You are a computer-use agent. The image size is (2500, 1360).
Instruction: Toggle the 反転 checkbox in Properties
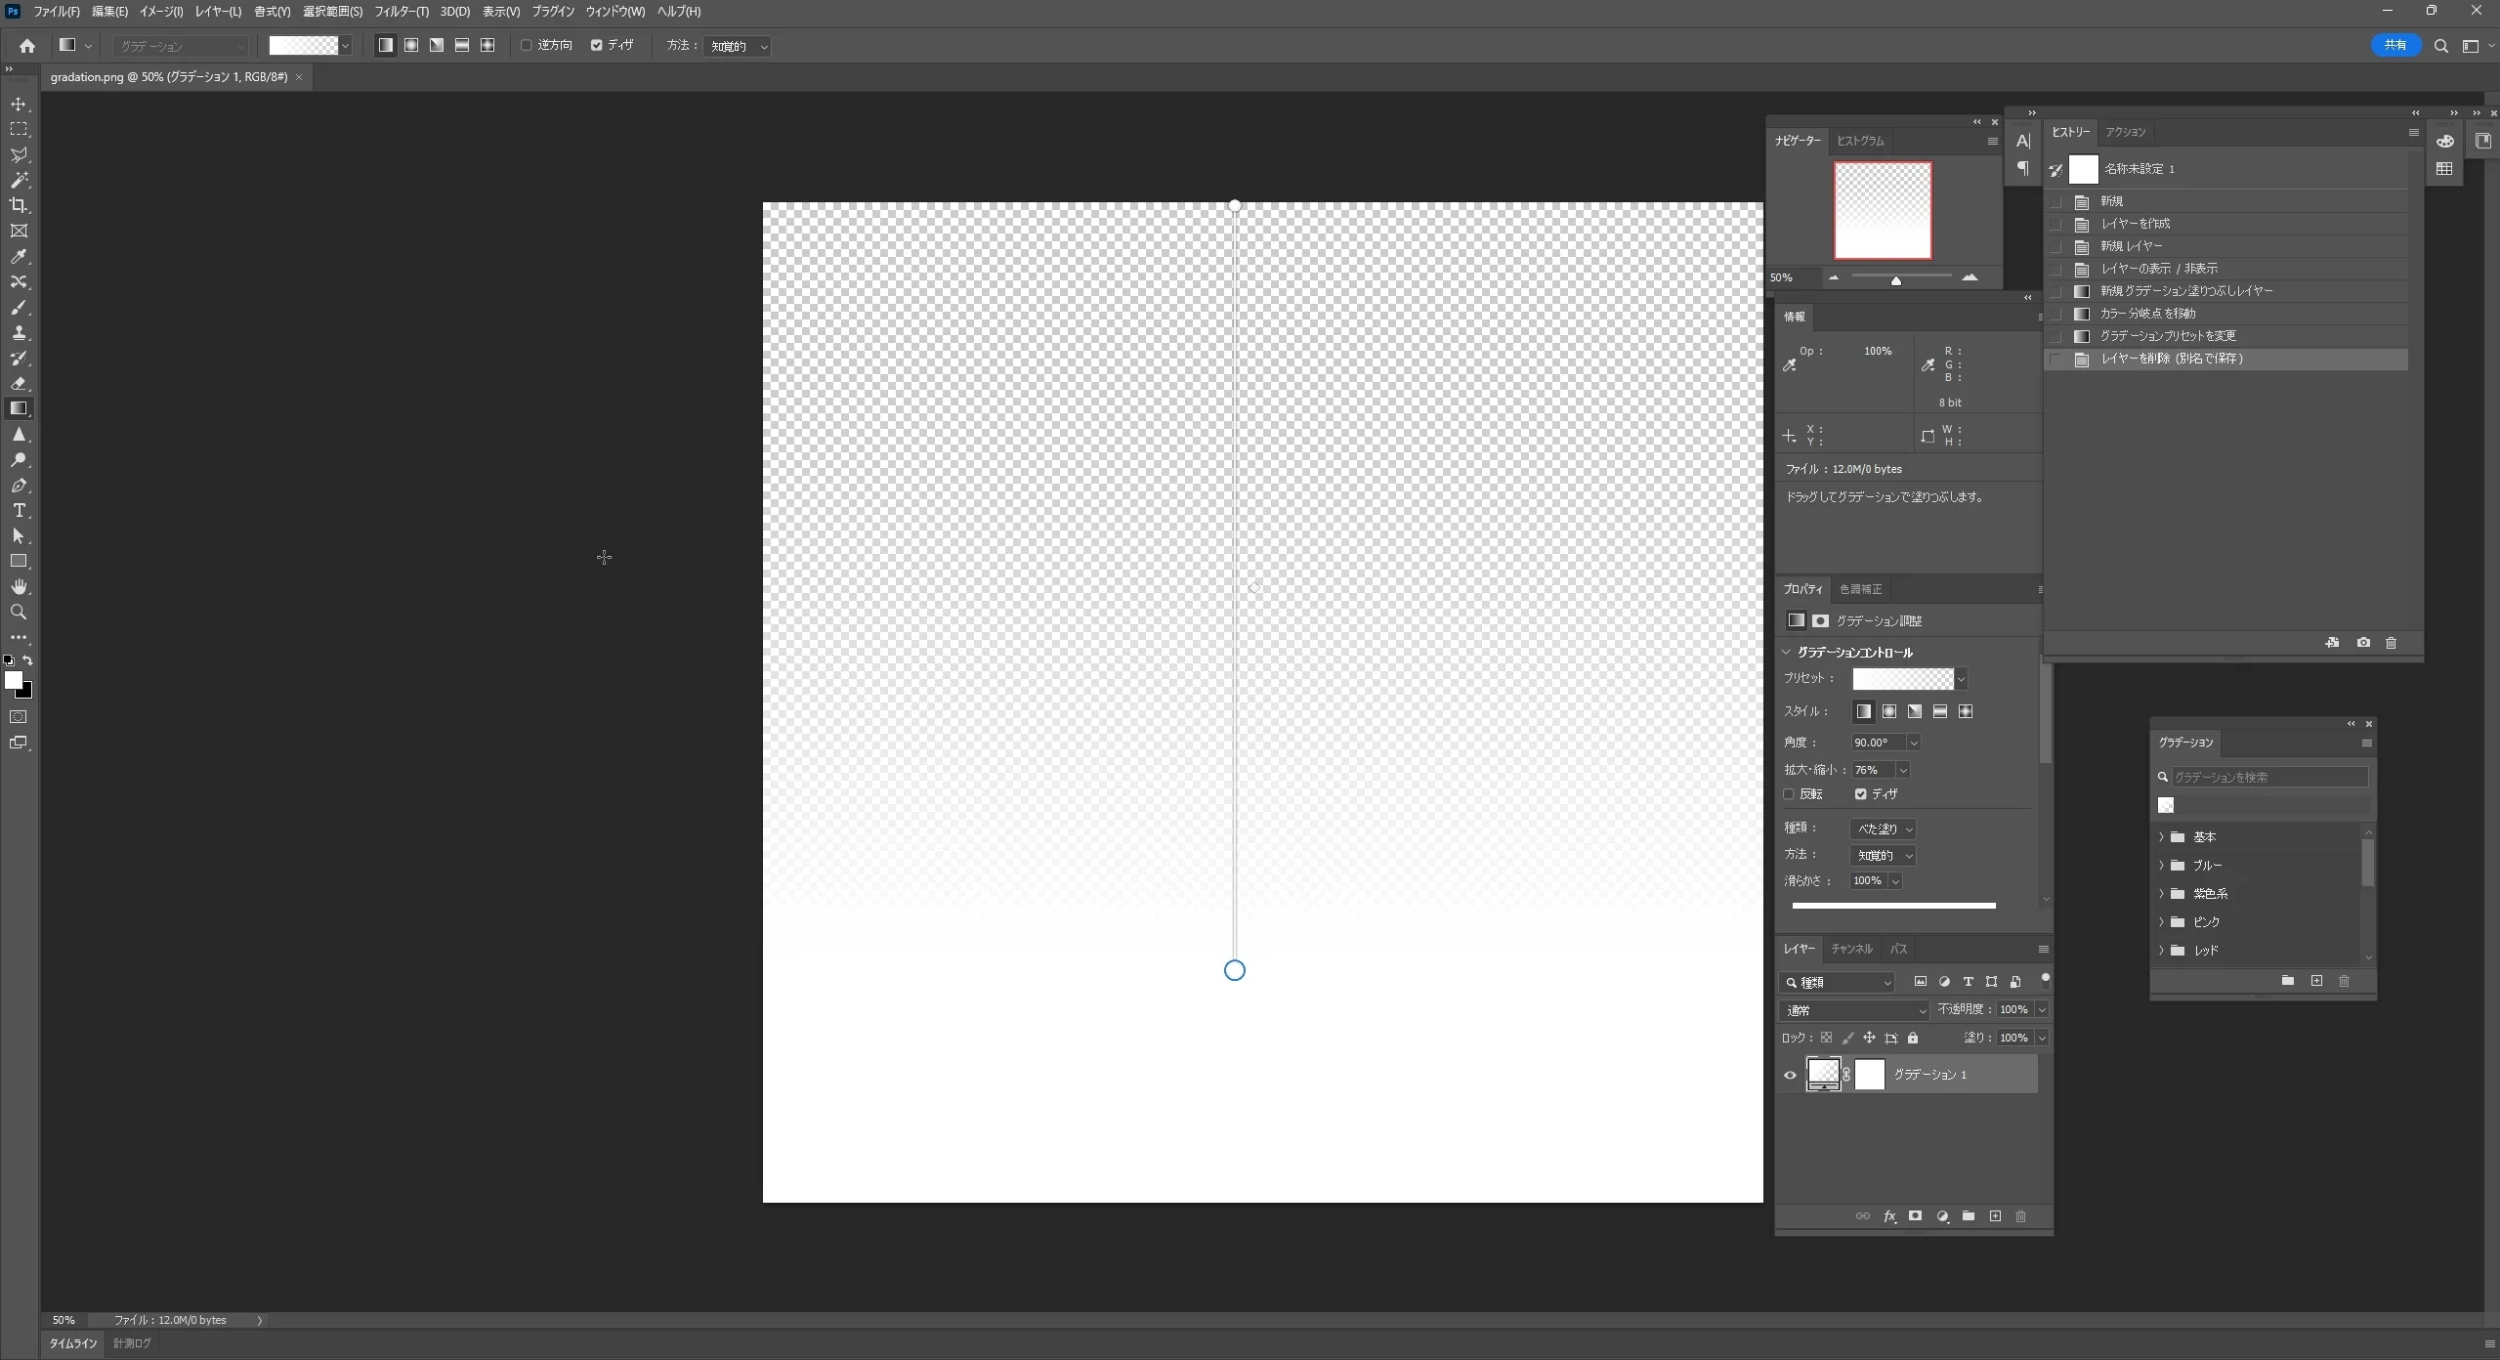point(1789,794)
